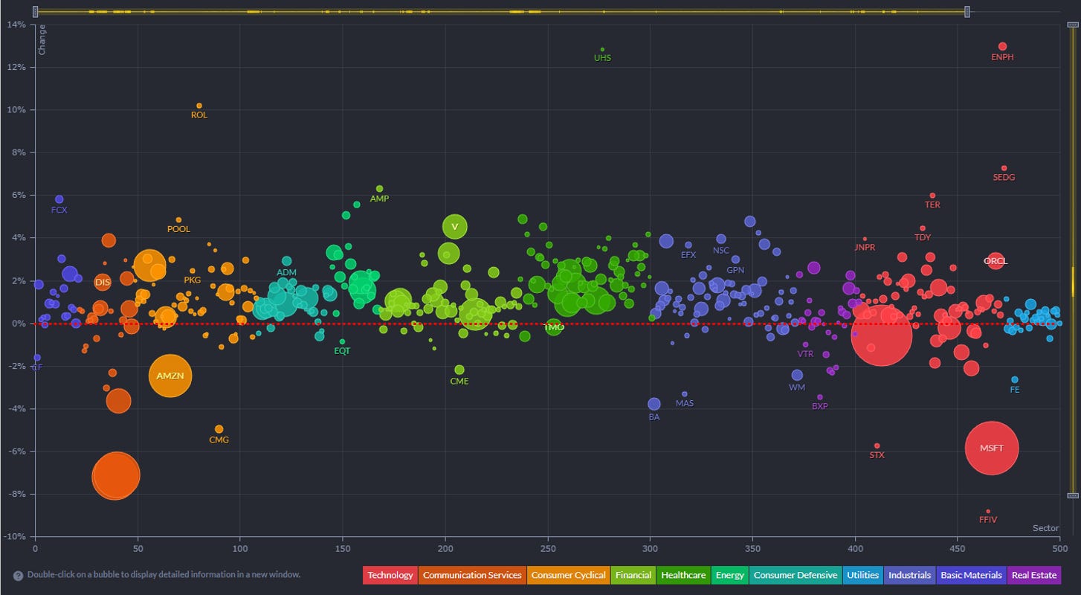This screenshot has height=595, width=1081.
Task: Toggle the Technology sector legend
Action: (390, 575)
